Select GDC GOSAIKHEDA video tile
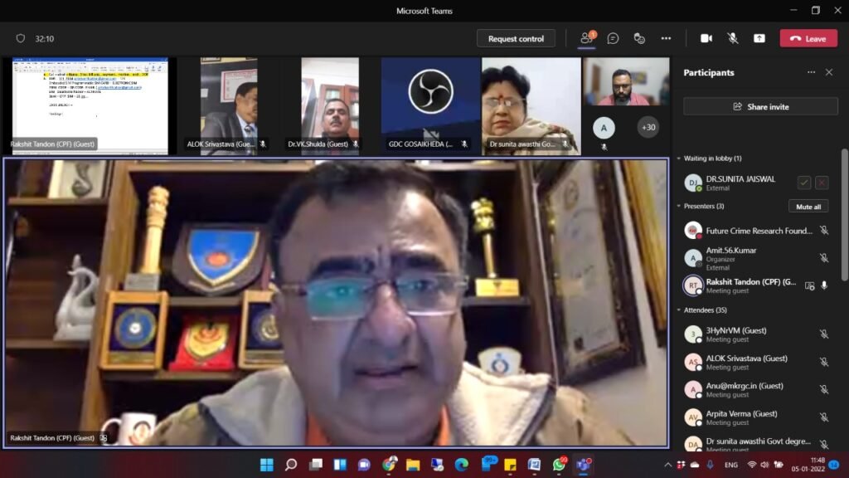 pos(430,106)
